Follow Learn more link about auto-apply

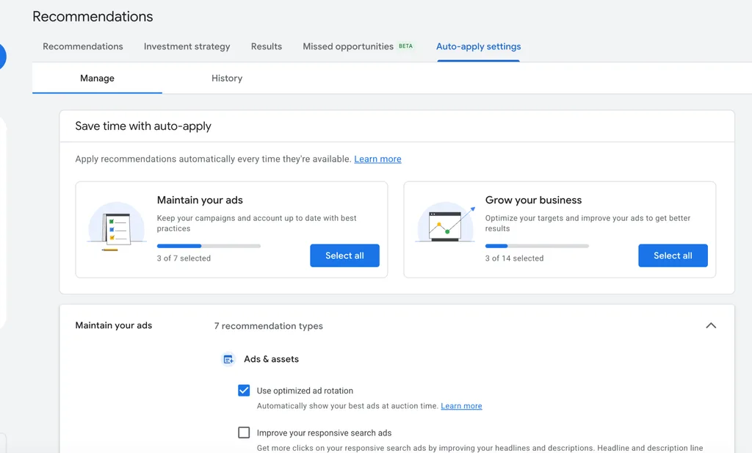[377, 159]
